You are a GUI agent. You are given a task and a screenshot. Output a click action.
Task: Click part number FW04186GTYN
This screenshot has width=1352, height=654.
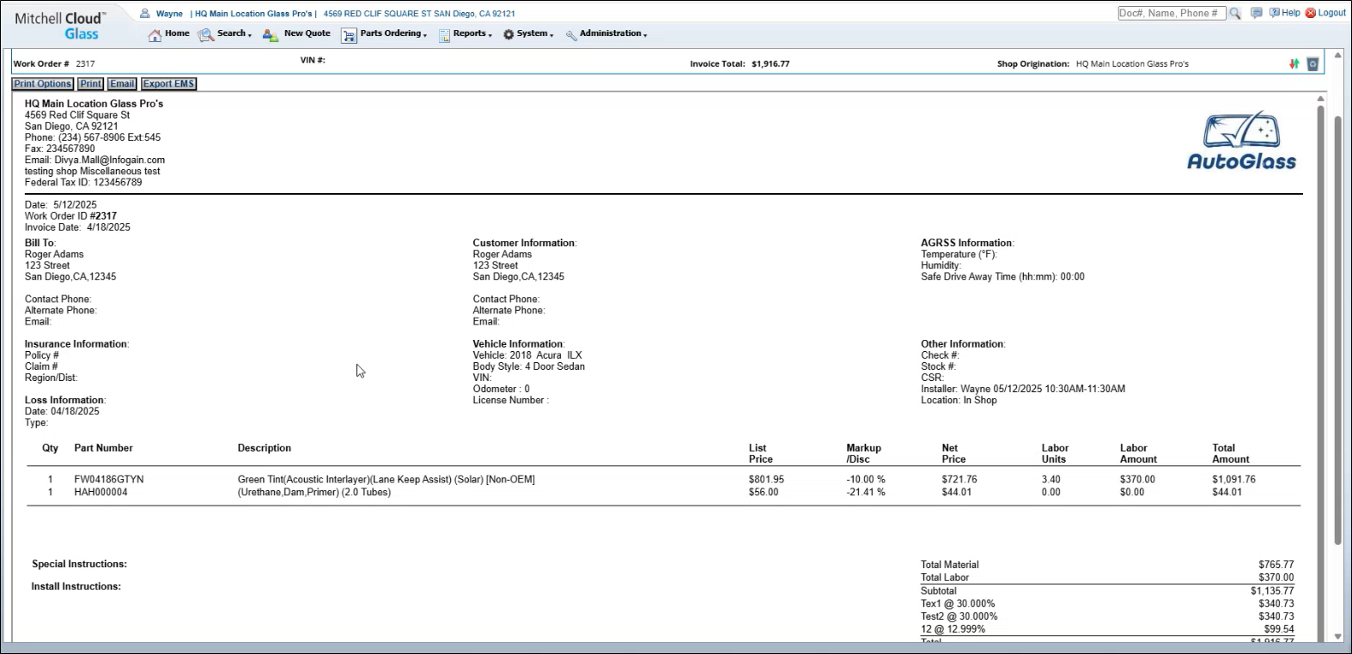pos(109,480)
